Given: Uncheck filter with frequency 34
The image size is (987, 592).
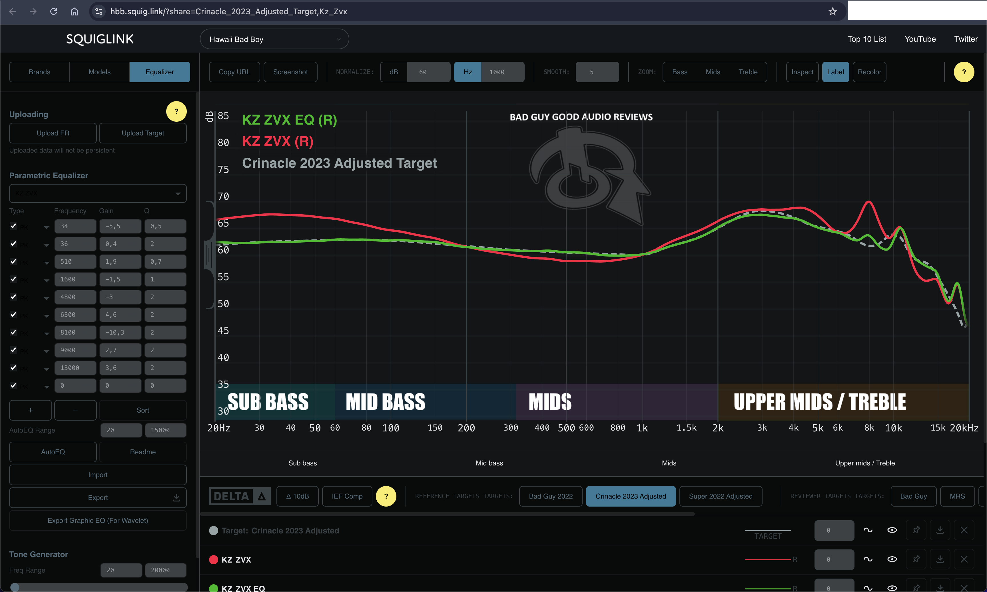Looking at the screenshot, I should coord(13,226).
